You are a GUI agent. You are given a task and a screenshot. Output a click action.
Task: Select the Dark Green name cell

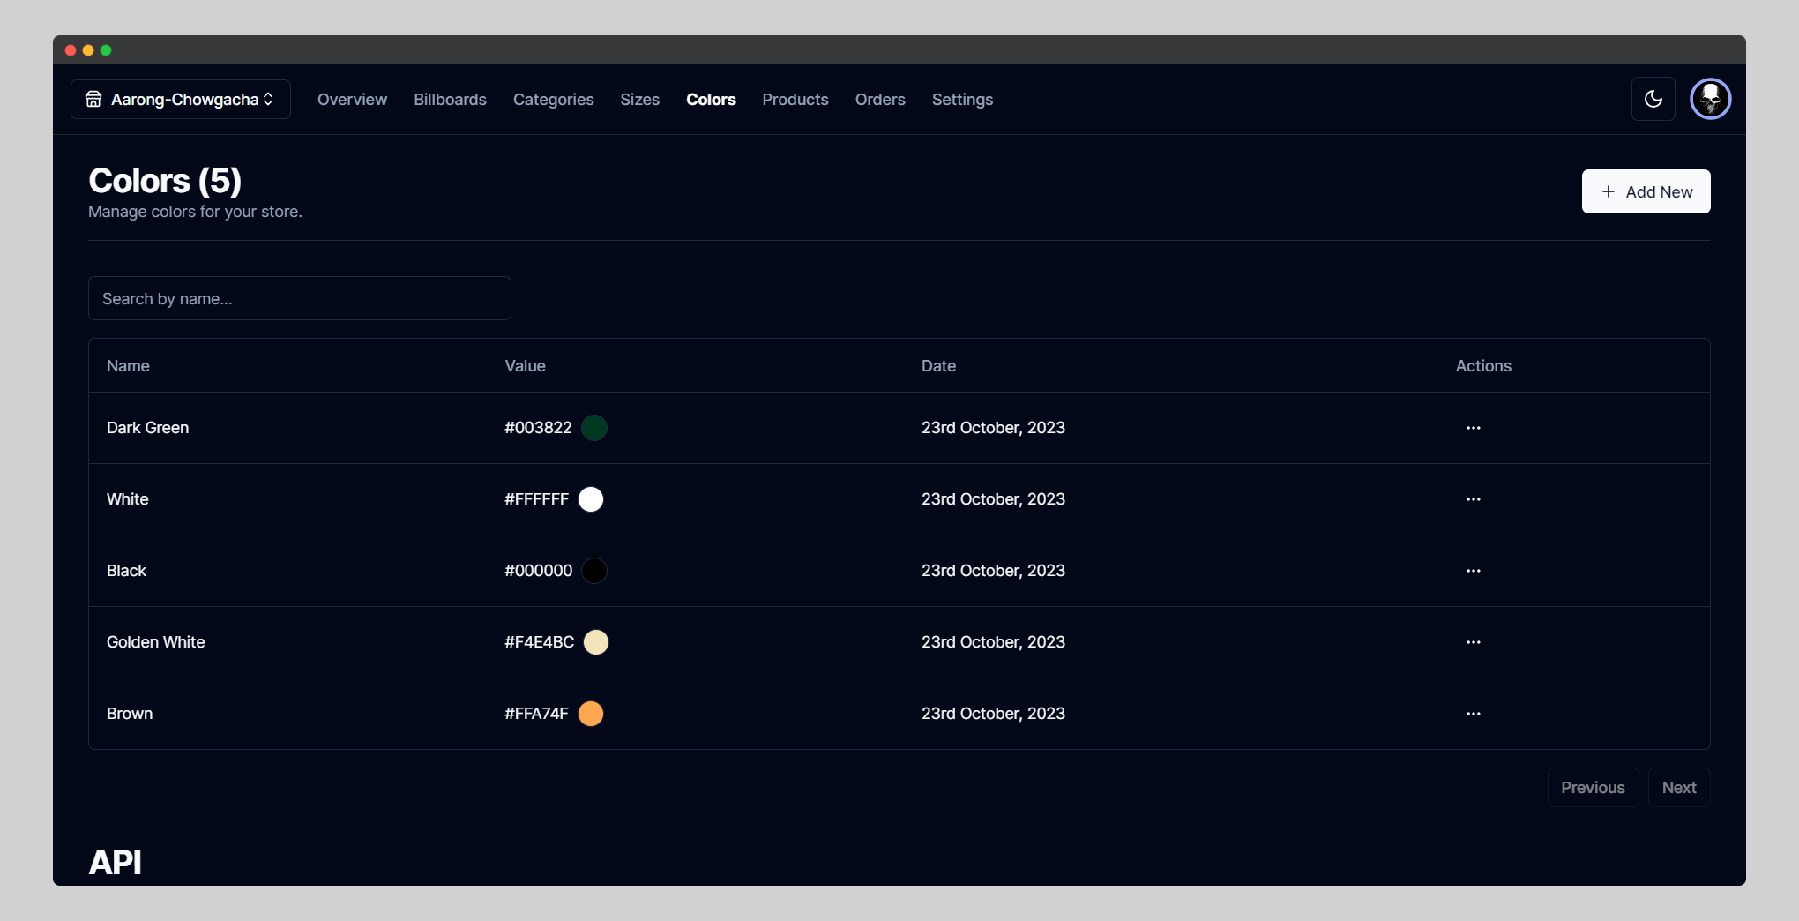pos(147,428)
